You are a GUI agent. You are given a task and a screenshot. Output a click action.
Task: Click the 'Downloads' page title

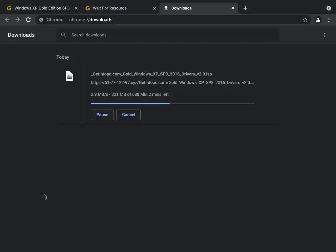click(x=21, y=35)
